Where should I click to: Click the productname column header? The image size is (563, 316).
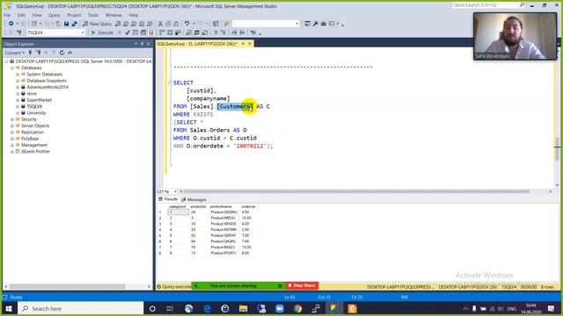click(x=221, y=207)
